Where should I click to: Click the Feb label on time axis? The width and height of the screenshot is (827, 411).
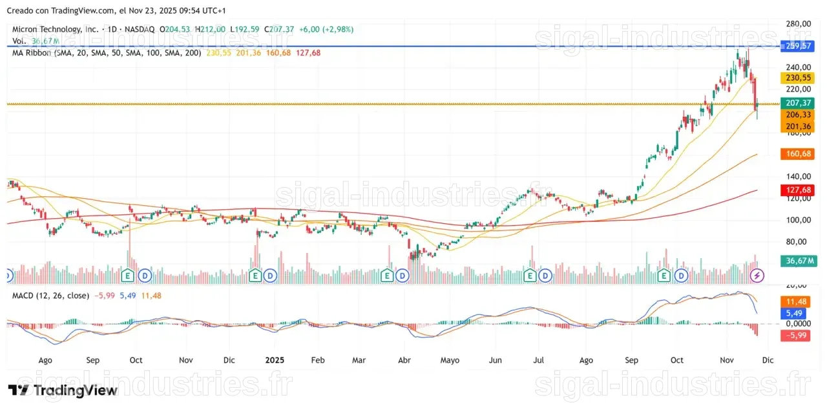pyautogui.click(x=317, y=360)
